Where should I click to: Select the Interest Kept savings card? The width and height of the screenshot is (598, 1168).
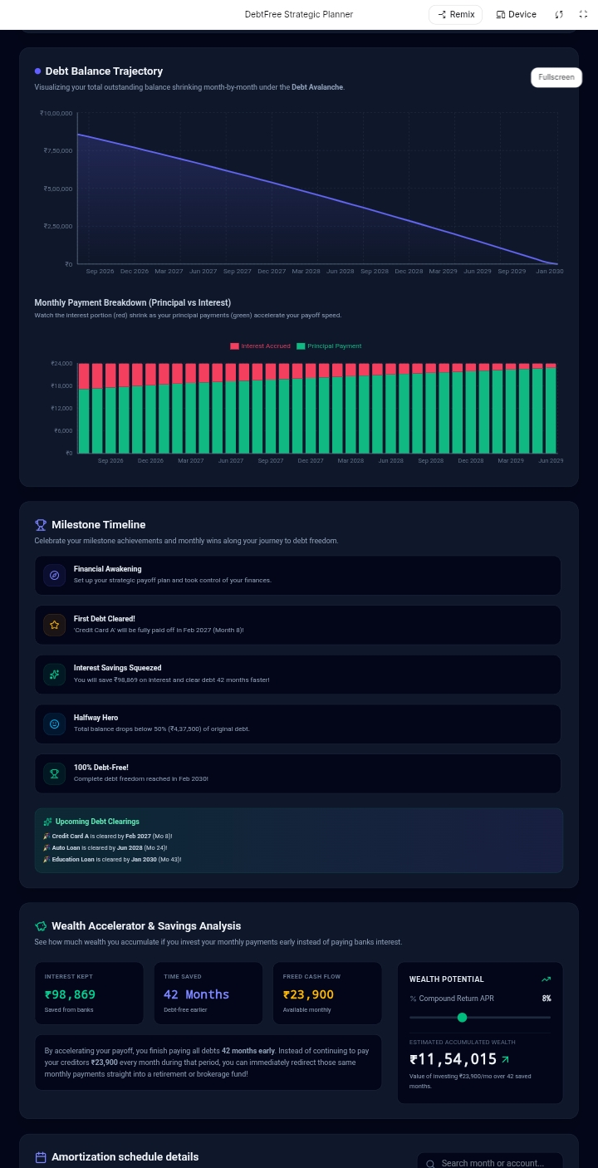(x=89, y=994)
